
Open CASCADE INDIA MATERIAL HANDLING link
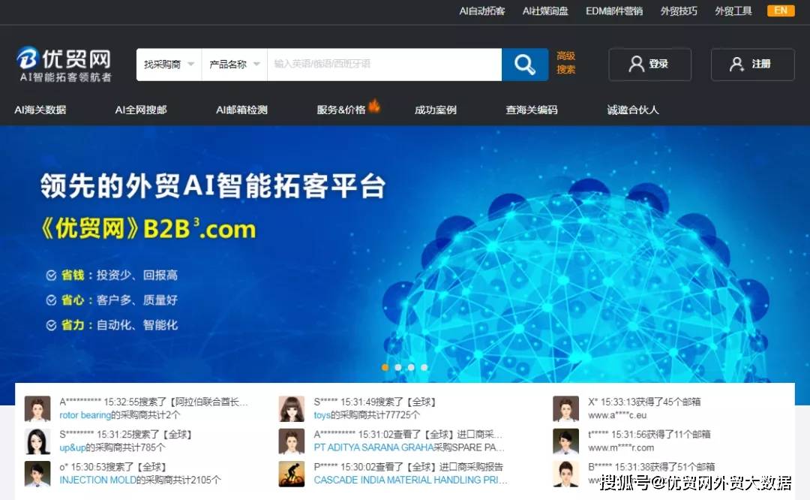click(411, 480)
